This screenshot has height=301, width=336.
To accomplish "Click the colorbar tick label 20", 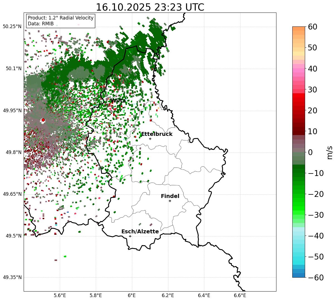I will [x=313, y=111].
